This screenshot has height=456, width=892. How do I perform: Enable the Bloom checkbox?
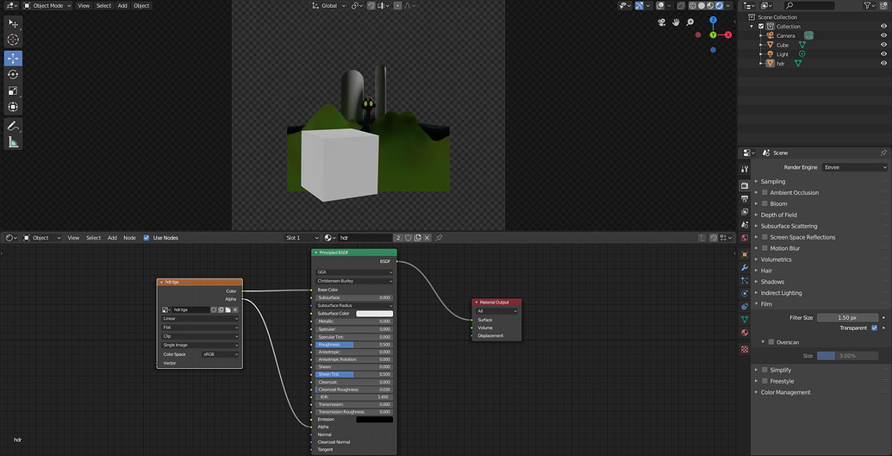(x=765, y=203)
